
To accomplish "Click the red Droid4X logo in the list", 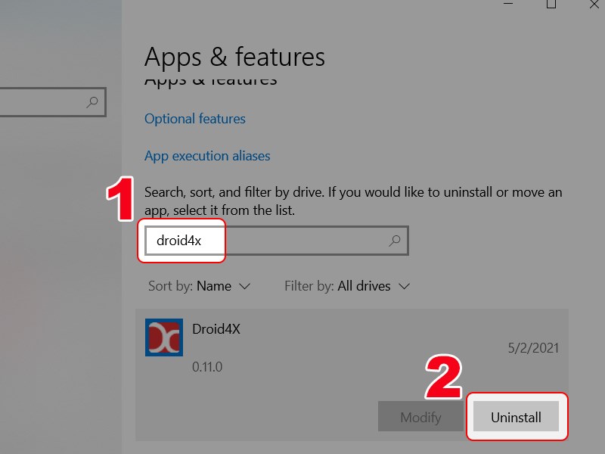I will tap(163, 337).
